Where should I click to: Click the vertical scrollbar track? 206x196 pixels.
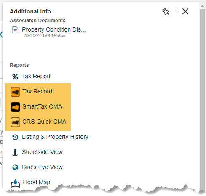click(x=202, y=98)
